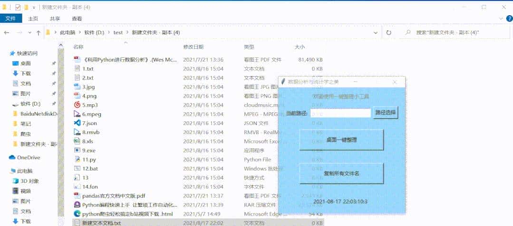Viewport: 513px width, 226px height.
Task: Select the 14.fon font file icon
Action: [x=77, y=187]
